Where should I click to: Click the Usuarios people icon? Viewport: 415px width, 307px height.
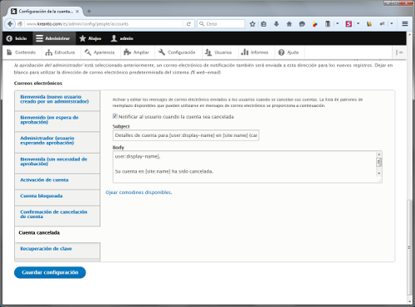[208, 52]
